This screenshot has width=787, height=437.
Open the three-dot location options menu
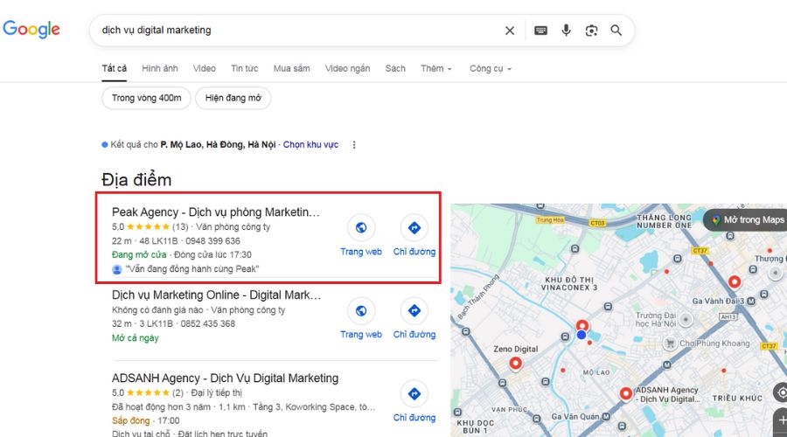(354, 145)
